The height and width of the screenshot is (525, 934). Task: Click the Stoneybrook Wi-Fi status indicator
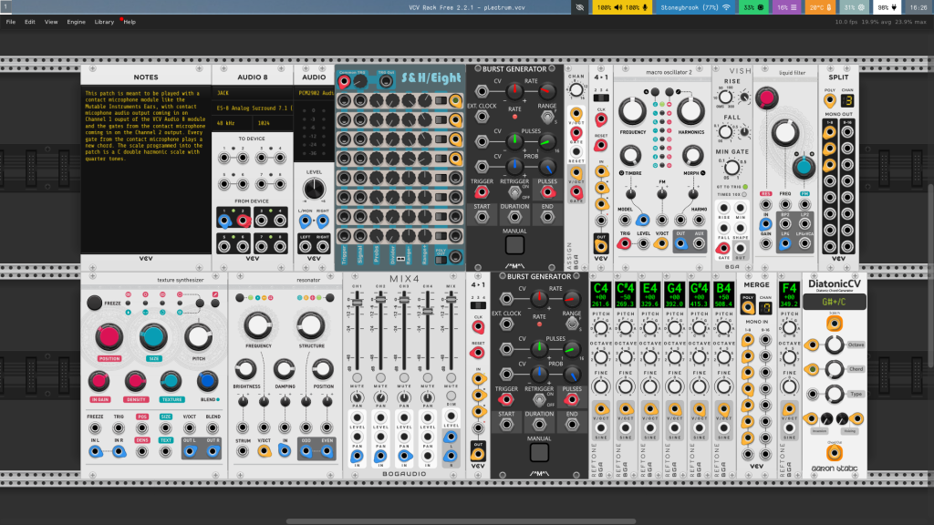point(695,7)
